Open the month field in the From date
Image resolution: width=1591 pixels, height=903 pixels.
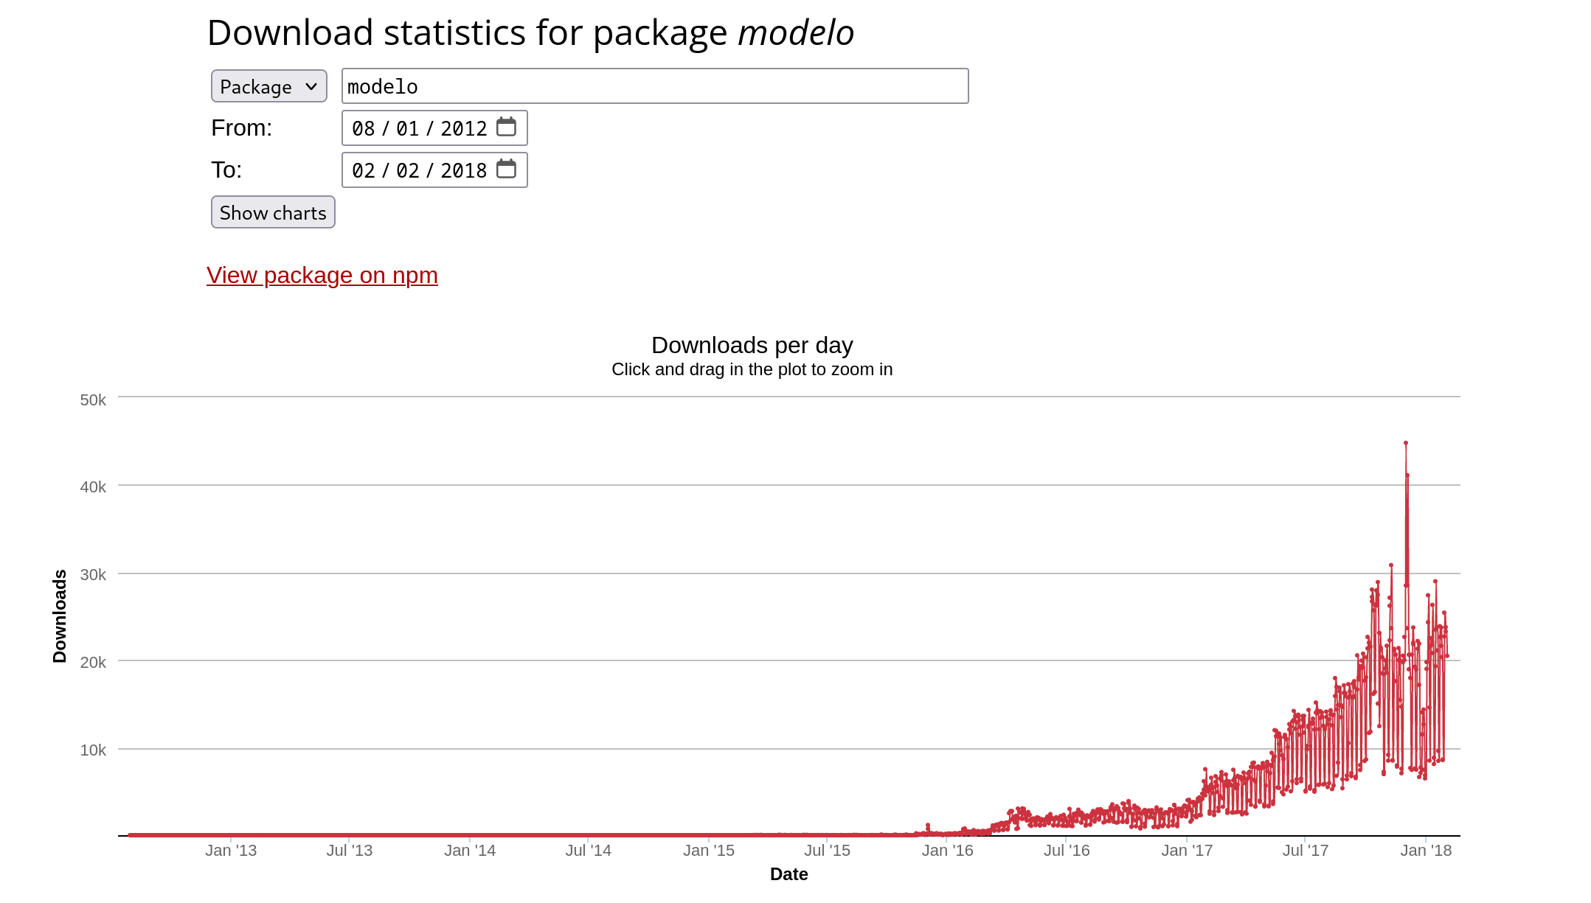coord(365,127)
